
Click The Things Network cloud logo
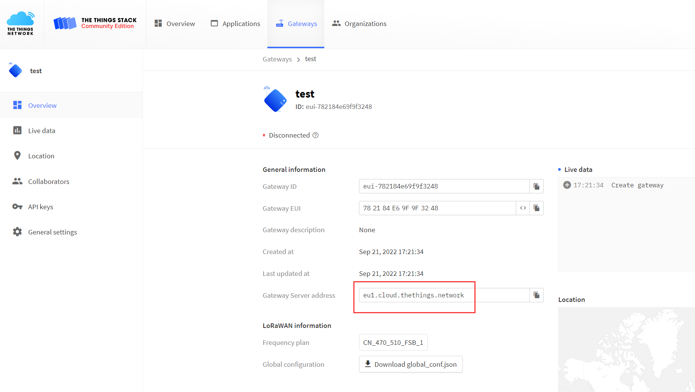tap(21, 23)
